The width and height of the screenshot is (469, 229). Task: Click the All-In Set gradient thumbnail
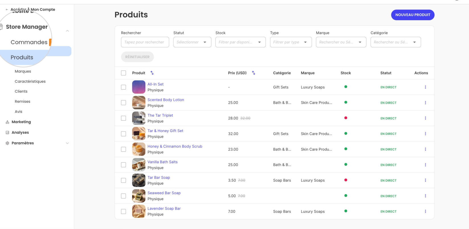139,87
